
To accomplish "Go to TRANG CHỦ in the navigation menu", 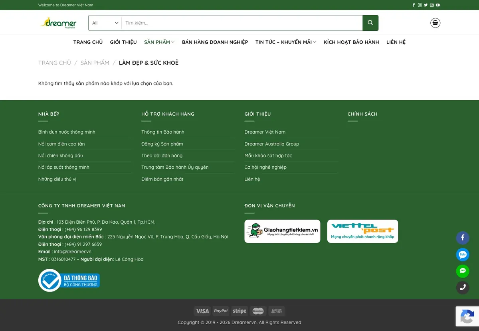I will click(88, 42).
